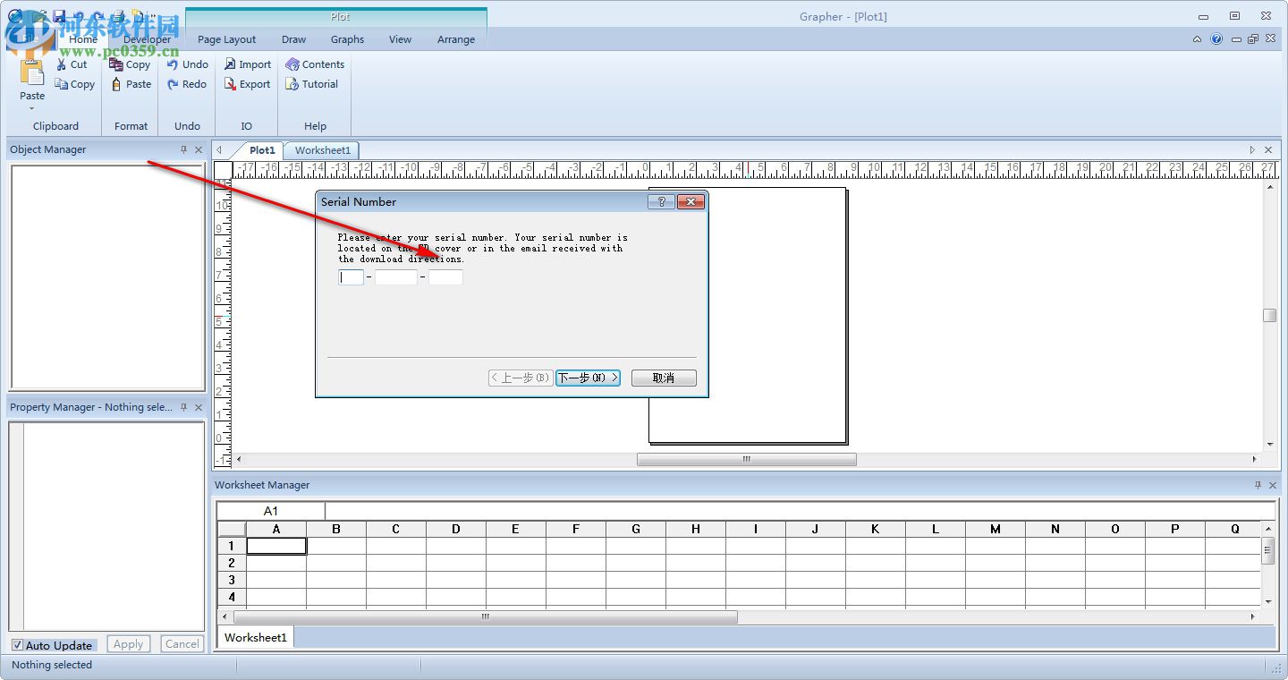
Task: Click the blue ribbon Help question icon
Action: pyautogui.click(x=1216, y=39)
